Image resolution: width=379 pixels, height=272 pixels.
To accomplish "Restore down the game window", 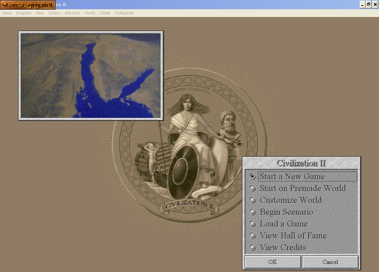I will [368, 4].
